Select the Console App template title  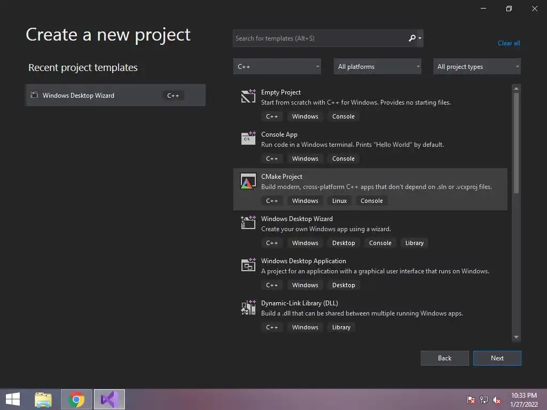click(x=279, y=135)
